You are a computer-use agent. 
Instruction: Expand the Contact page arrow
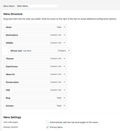(64, 106)
